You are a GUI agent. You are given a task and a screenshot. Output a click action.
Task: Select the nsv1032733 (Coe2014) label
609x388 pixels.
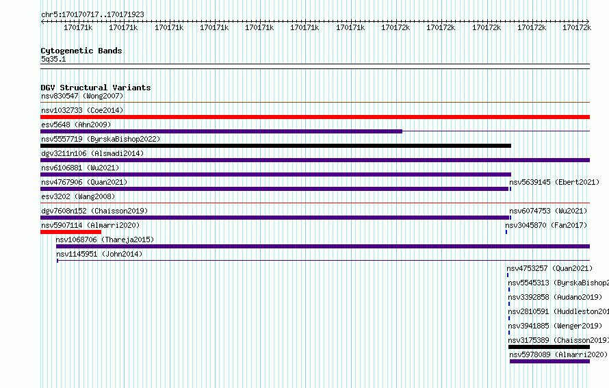click(x=82, y=110)
